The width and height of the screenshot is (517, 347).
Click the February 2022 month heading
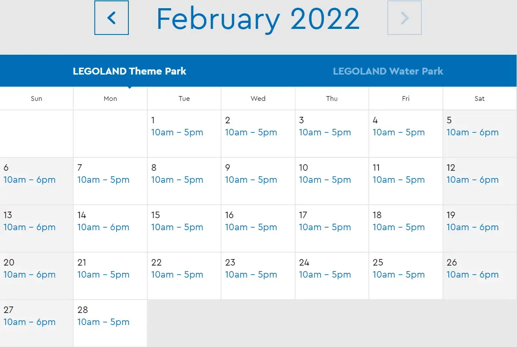point(258,19)
